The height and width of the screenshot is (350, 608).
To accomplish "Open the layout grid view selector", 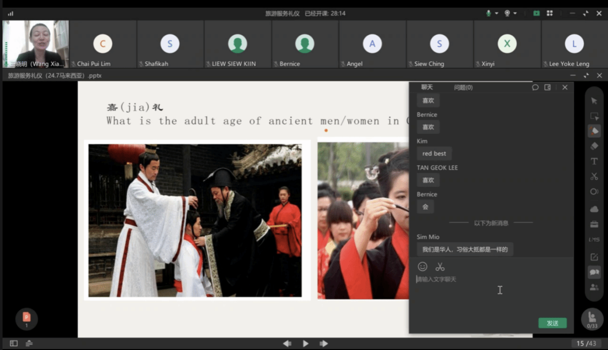I will (550, 13).
